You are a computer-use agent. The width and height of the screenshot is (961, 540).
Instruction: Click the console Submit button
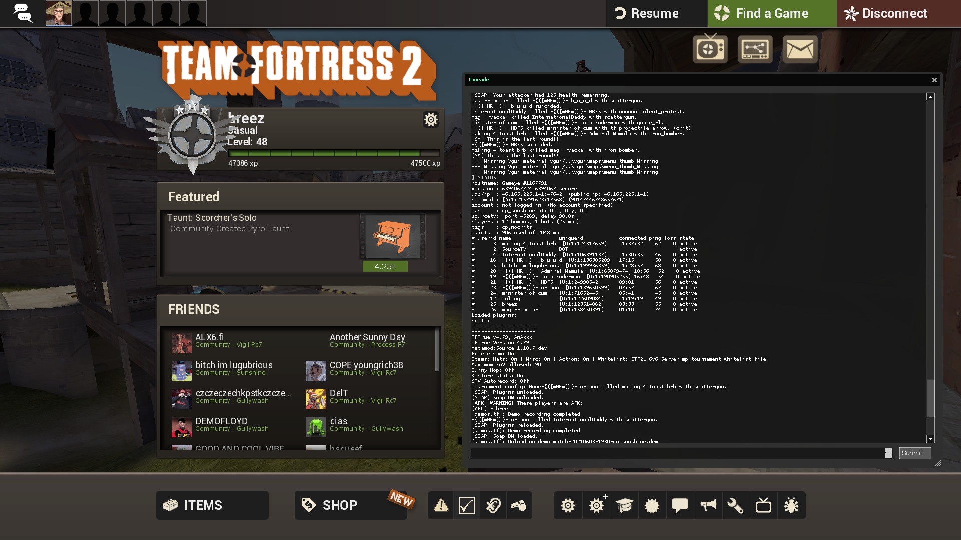914,453
